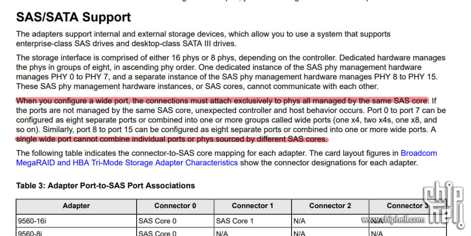This screenshot has height=236, width=471.
Task: Click SAS Core 0 in the 9560-16i row
Action: coord(175,221)
